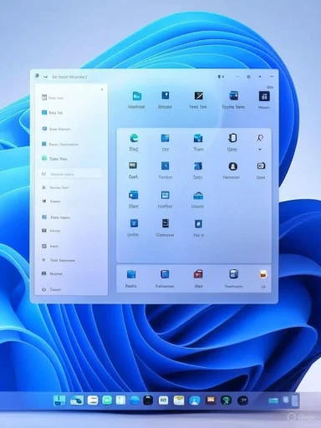
Task: Expand the small arrow beneath the magnifier icon
Action: click(x=260, y=150)
